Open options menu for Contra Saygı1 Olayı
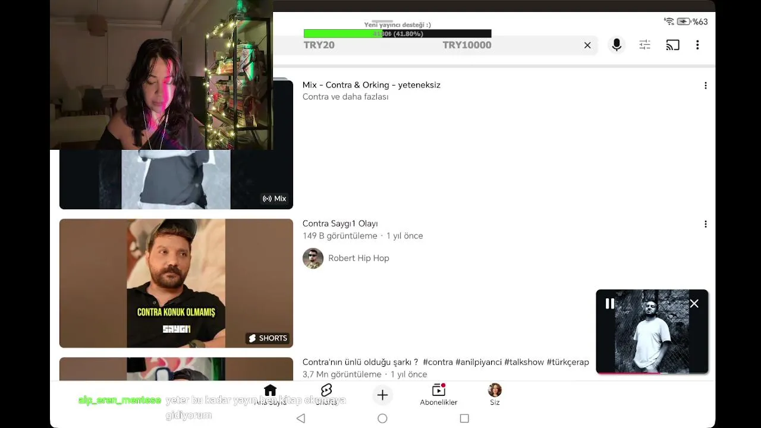 [706, 224]
